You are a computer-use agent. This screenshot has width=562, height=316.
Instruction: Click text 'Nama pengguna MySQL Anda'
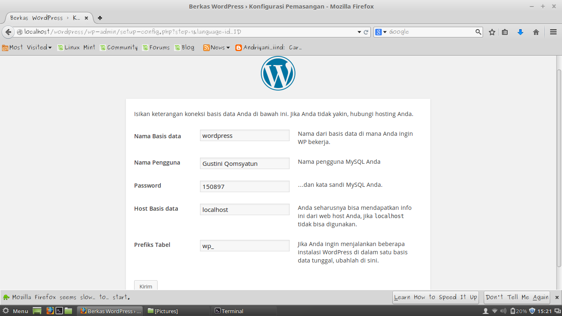(339, 162)
